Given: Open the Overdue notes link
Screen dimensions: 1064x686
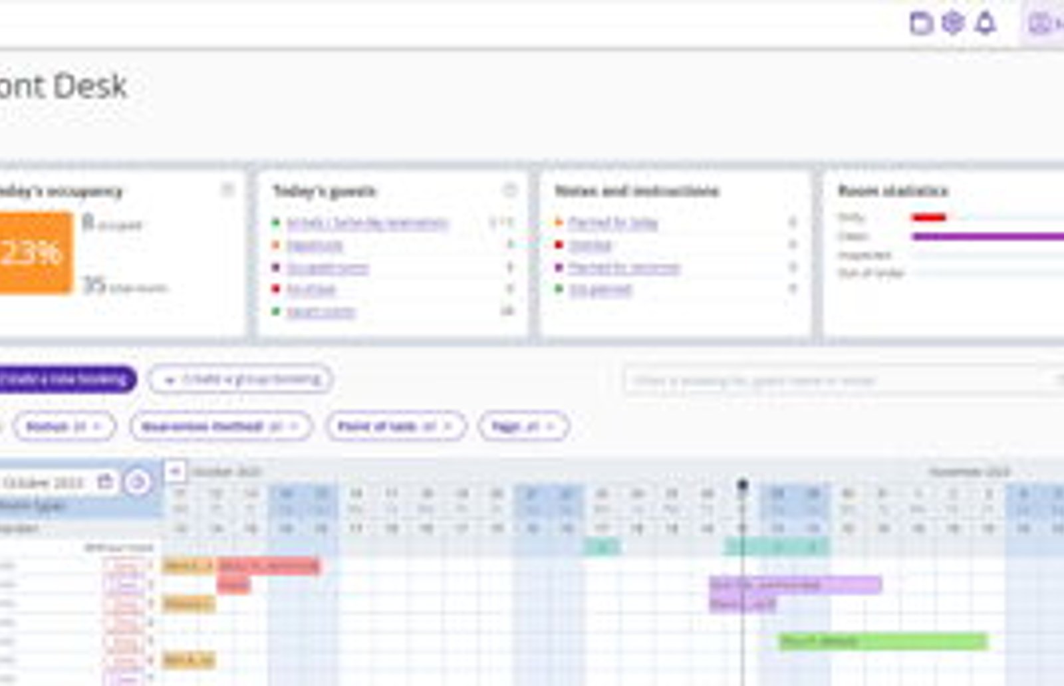Looking at the screenshot, I should tap(590, 245).
